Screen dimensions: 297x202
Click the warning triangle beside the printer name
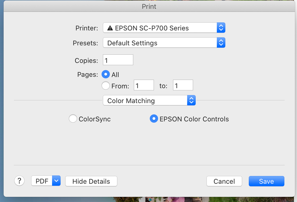(110, 28)
